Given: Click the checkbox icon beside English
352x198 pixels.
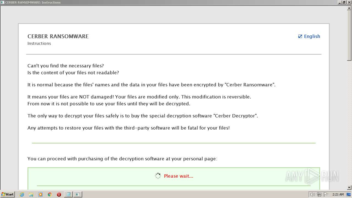Looking at the screenshot, I should pyautogui.click(x=300, y=36).
